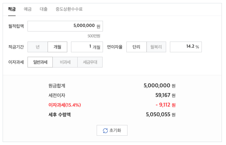Switch to the 예금 tab
The image size is (226, 145).
tap(28, 9)
